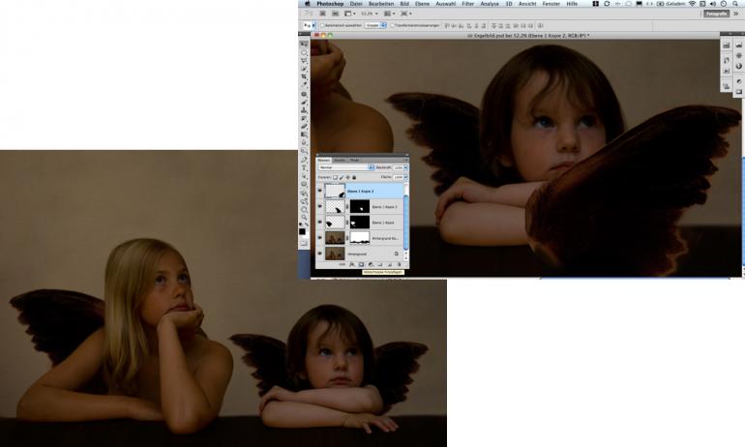This screenshot has height=447, width=745.
Task: Click the Spotlight search icon
Action: pyautogui.click(x=733, y=4)
